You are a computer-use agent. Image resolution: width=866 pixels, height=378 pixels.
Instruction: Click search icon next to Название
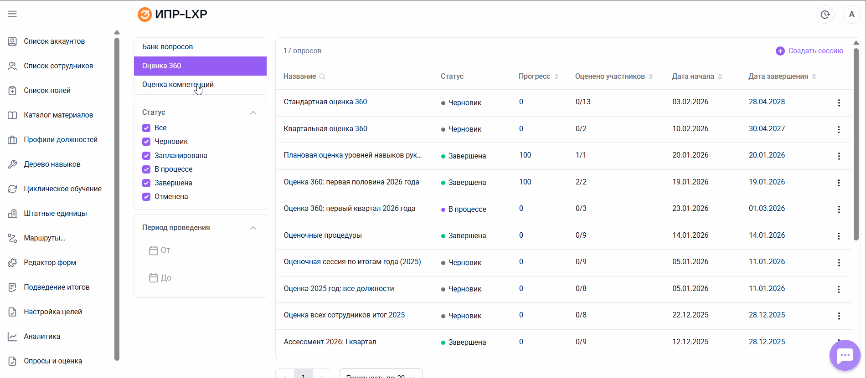tap(322, 77)
